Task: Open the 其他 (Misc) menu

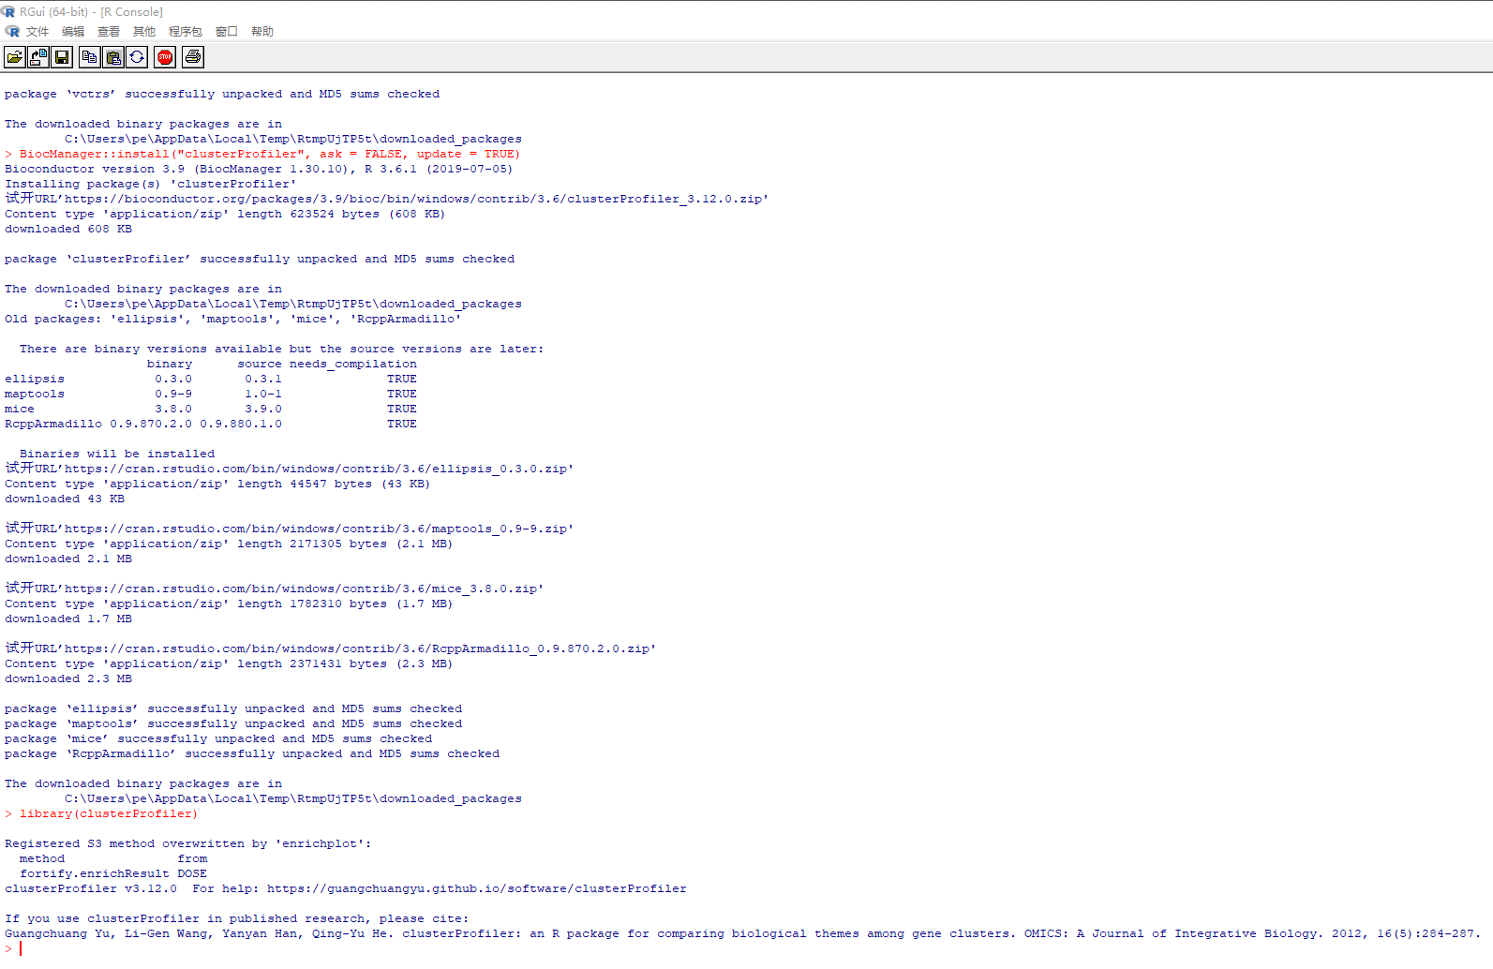Action: [144, 32]
